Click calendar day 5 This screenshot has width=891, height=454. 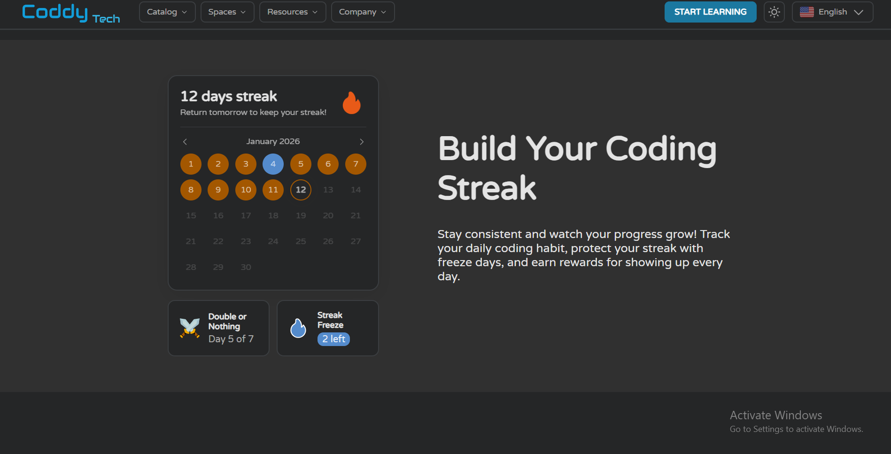pyautogui.click(x=301, y=164)
